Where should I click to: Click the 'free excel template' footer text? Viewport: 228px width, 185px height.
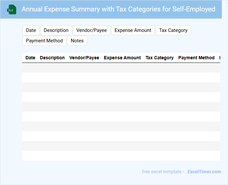(163, 172)
